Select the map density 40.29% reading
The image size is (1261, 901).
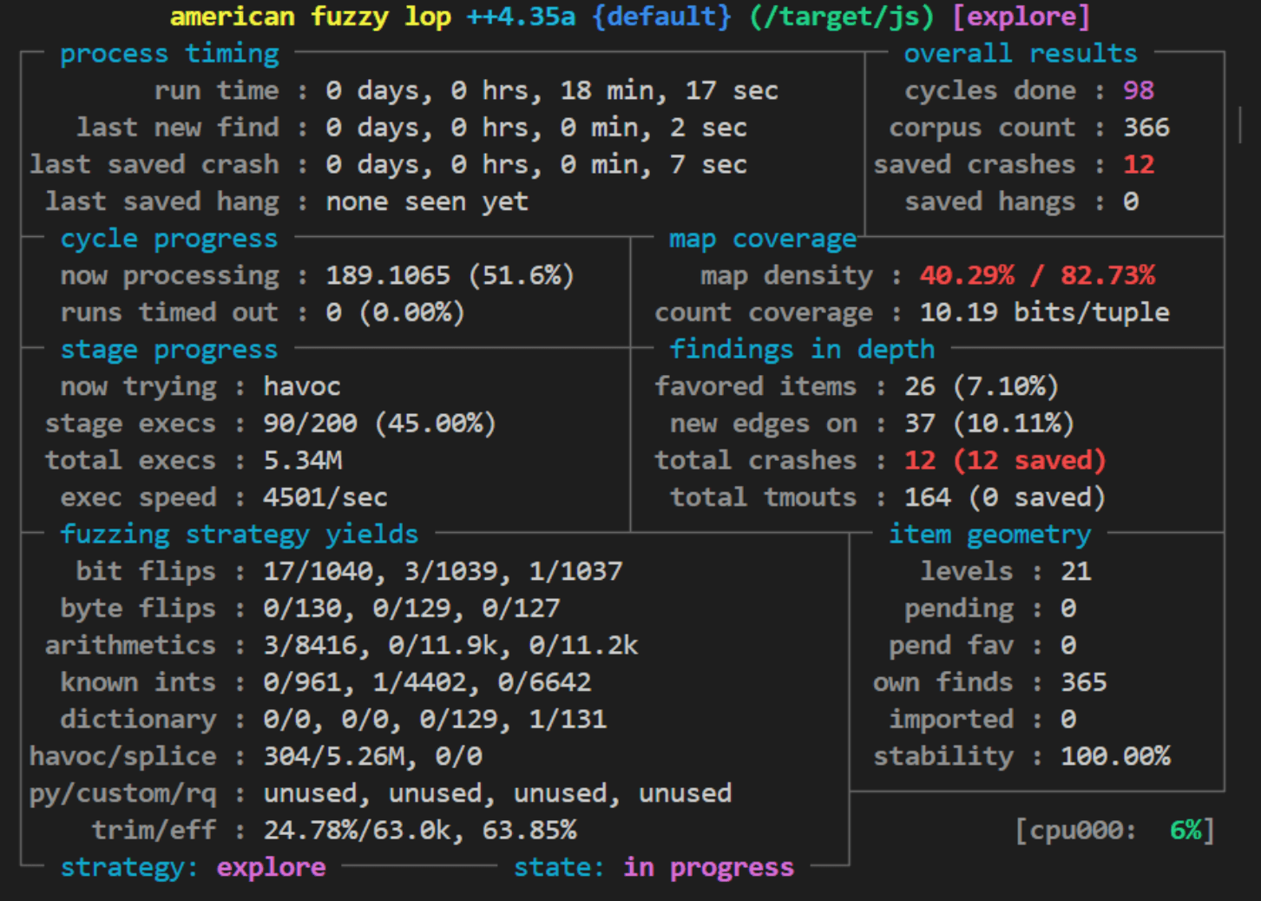[x=967, y=275]
